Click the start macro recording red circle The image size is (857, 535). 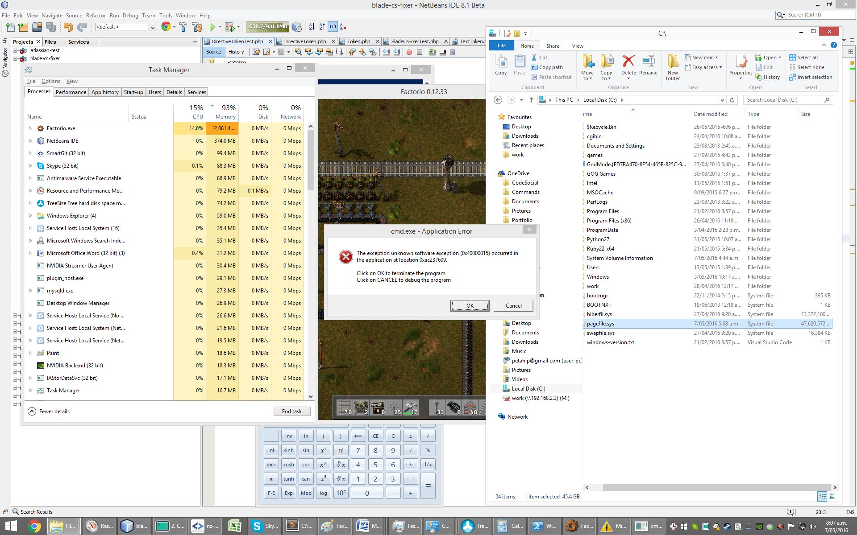click(x=409, y=52)
